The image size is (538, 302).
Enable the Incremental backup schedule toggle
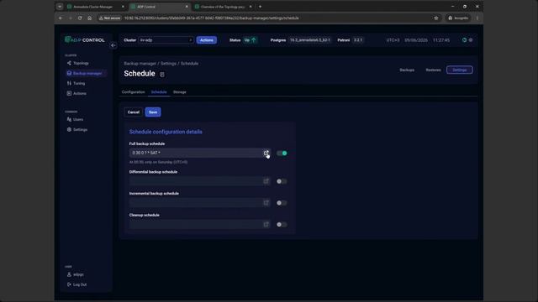tap(282, 203)
